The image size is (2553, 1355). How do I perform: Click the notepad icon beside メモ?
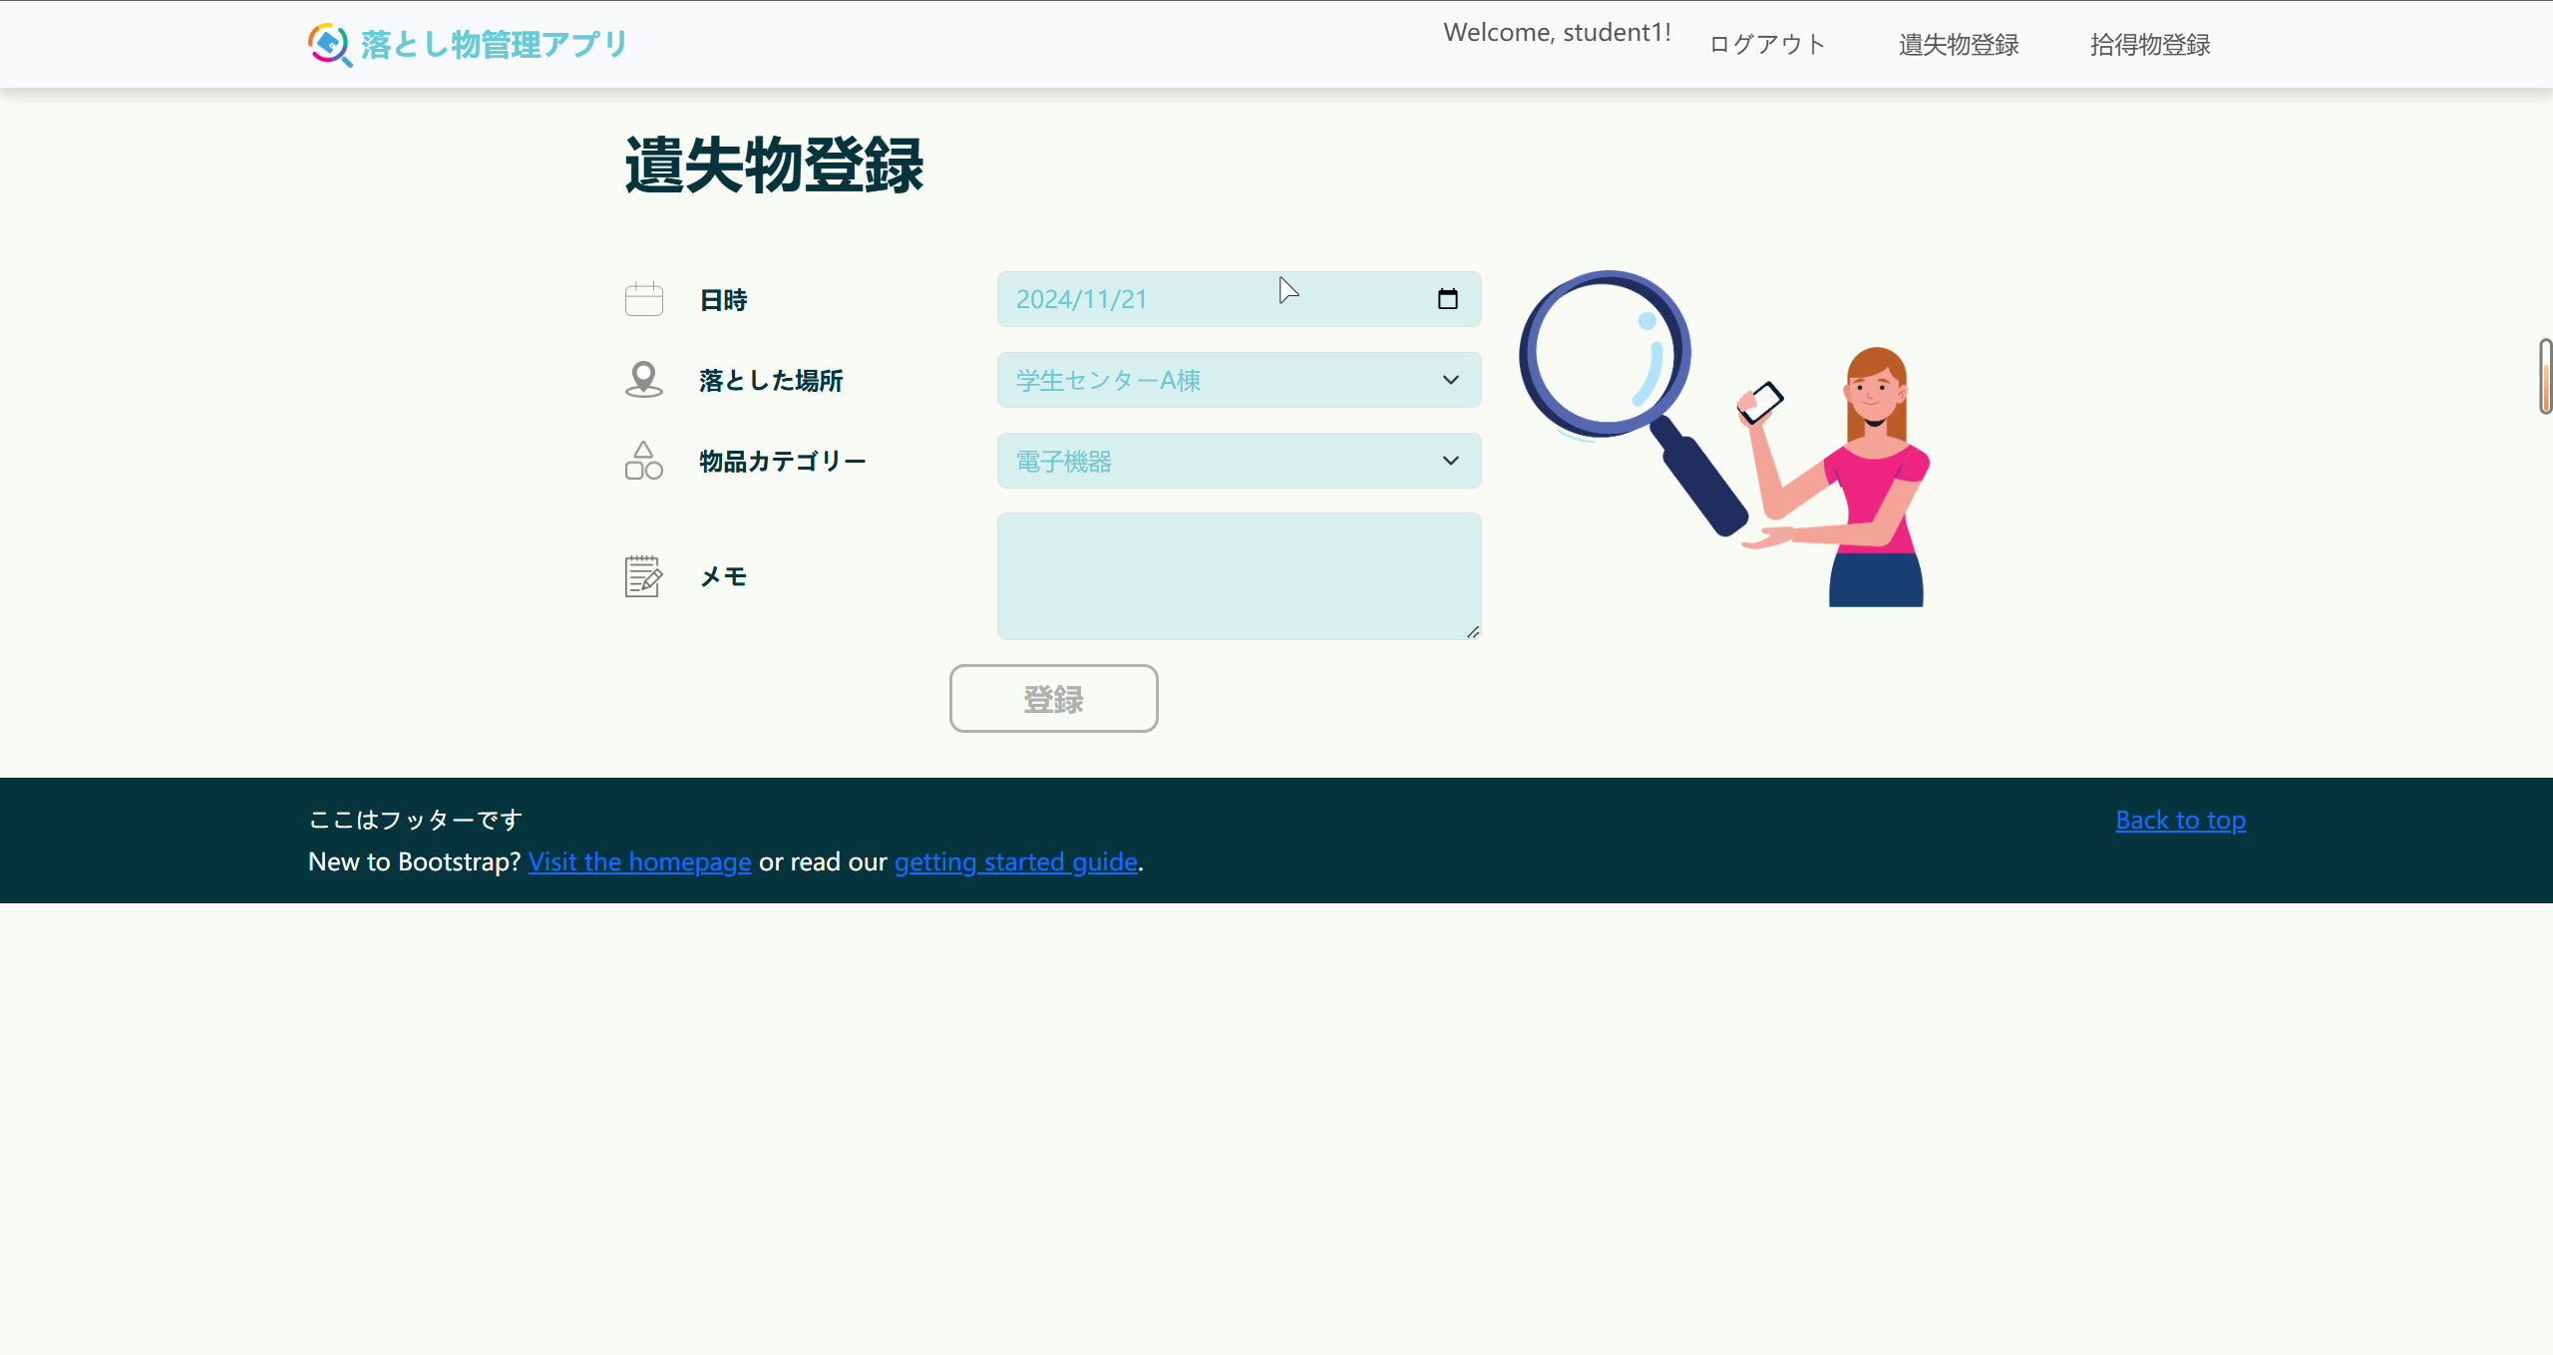643,576
